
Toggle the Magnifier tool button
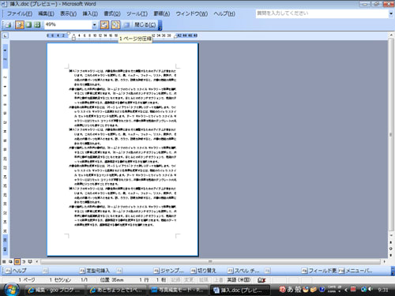pos(20,24)
